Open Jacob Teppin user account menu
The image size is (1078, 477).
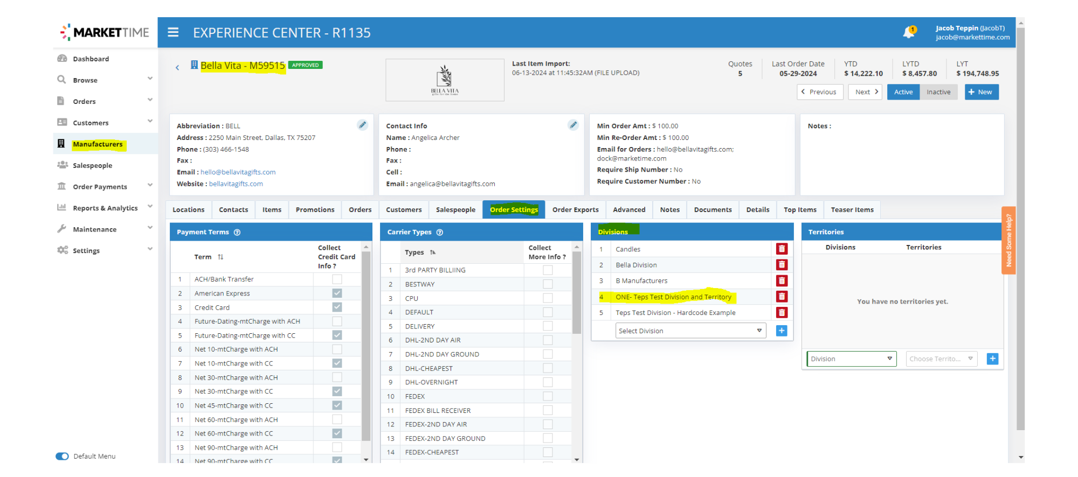[x=972, y=32]
